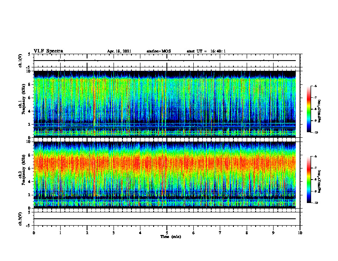Click the ch.2 frequency tick label "6"
Screen dimensions: 338x261
coord(30,168)
